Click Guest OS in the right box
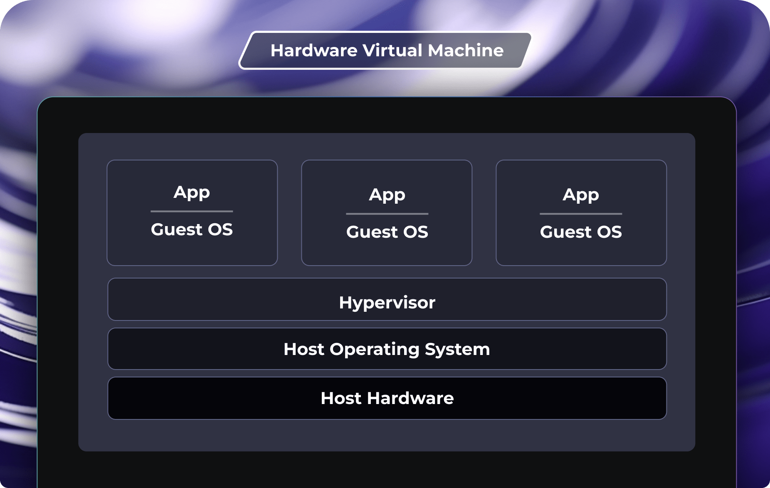The image size is (770, 488). coord(581,232)
